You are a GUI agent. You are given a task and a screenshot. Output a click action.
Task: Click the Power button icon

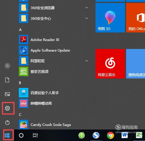tap(7, 122)
